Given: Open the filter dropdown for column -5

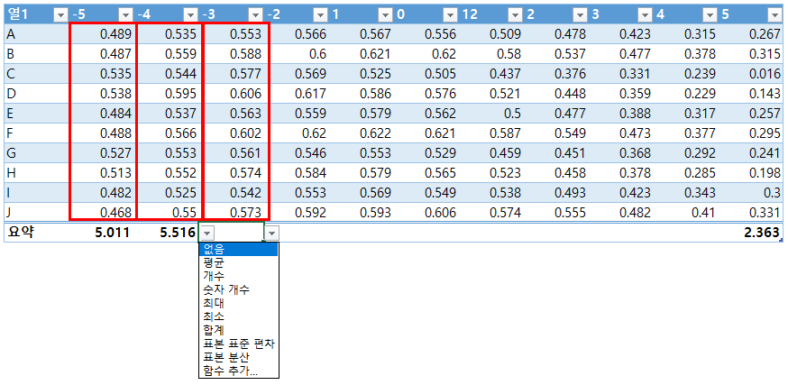Looking at the screenshot, I should pos(125,15).
